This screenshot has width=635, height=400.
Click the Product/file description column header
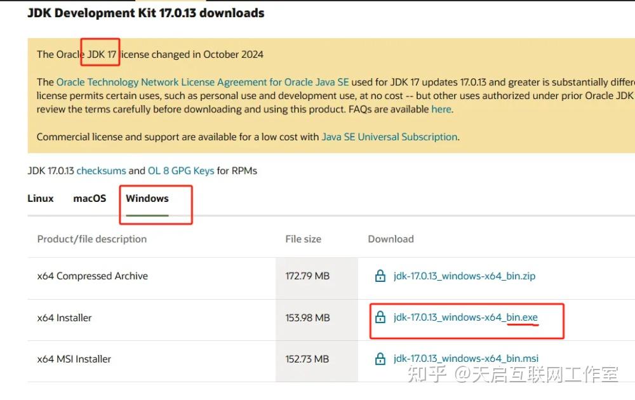pos(92,239)
